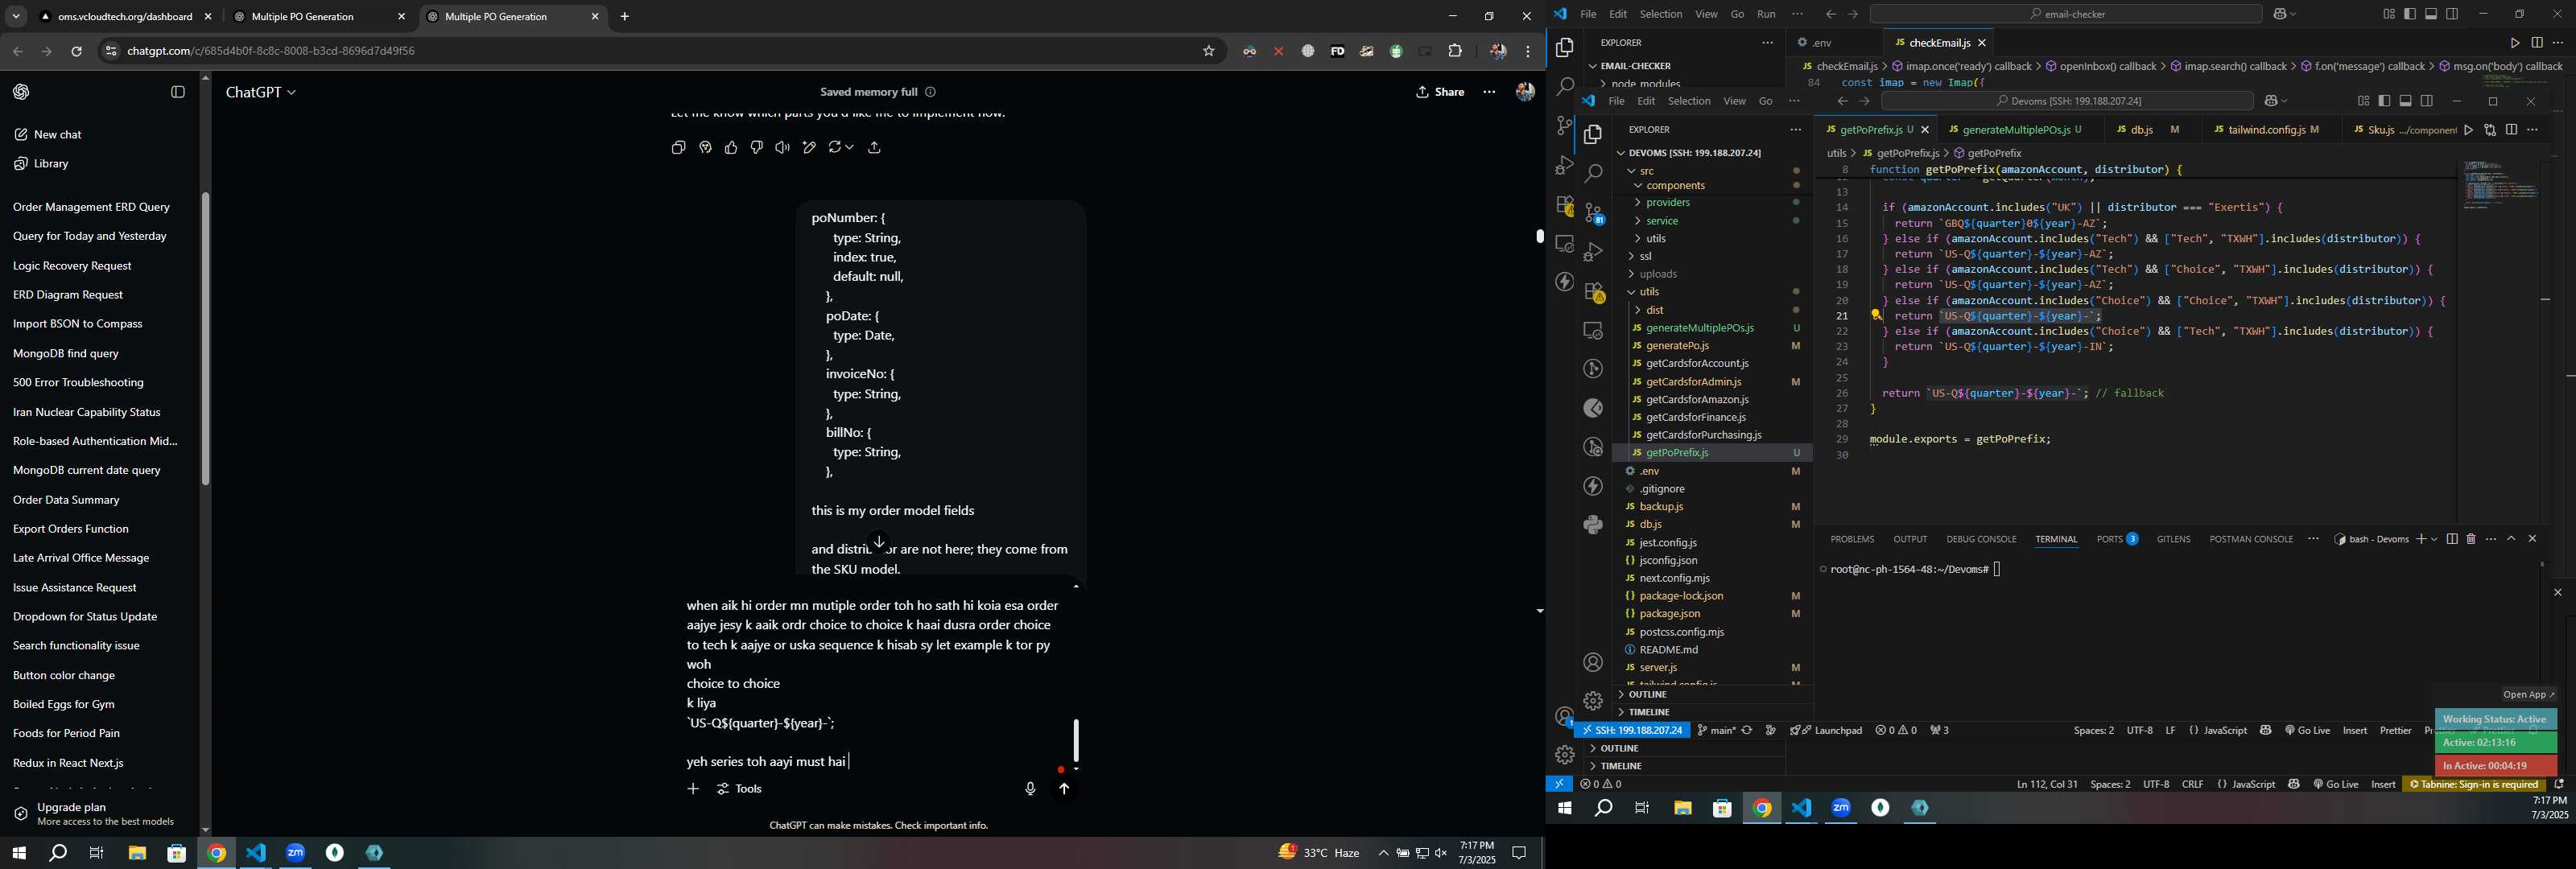Open the Selection menu in Devoms window
This screenshot has height=869, width=2576.
point(1689,102)
